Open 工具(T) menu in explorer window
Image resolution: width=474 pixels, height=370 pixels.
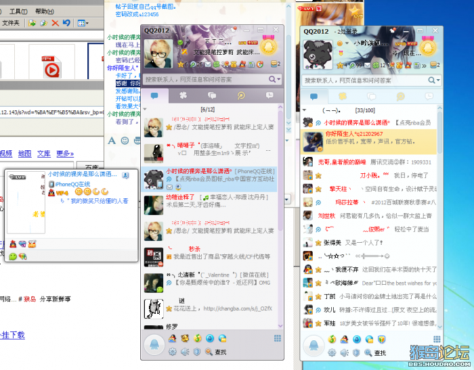18,11
